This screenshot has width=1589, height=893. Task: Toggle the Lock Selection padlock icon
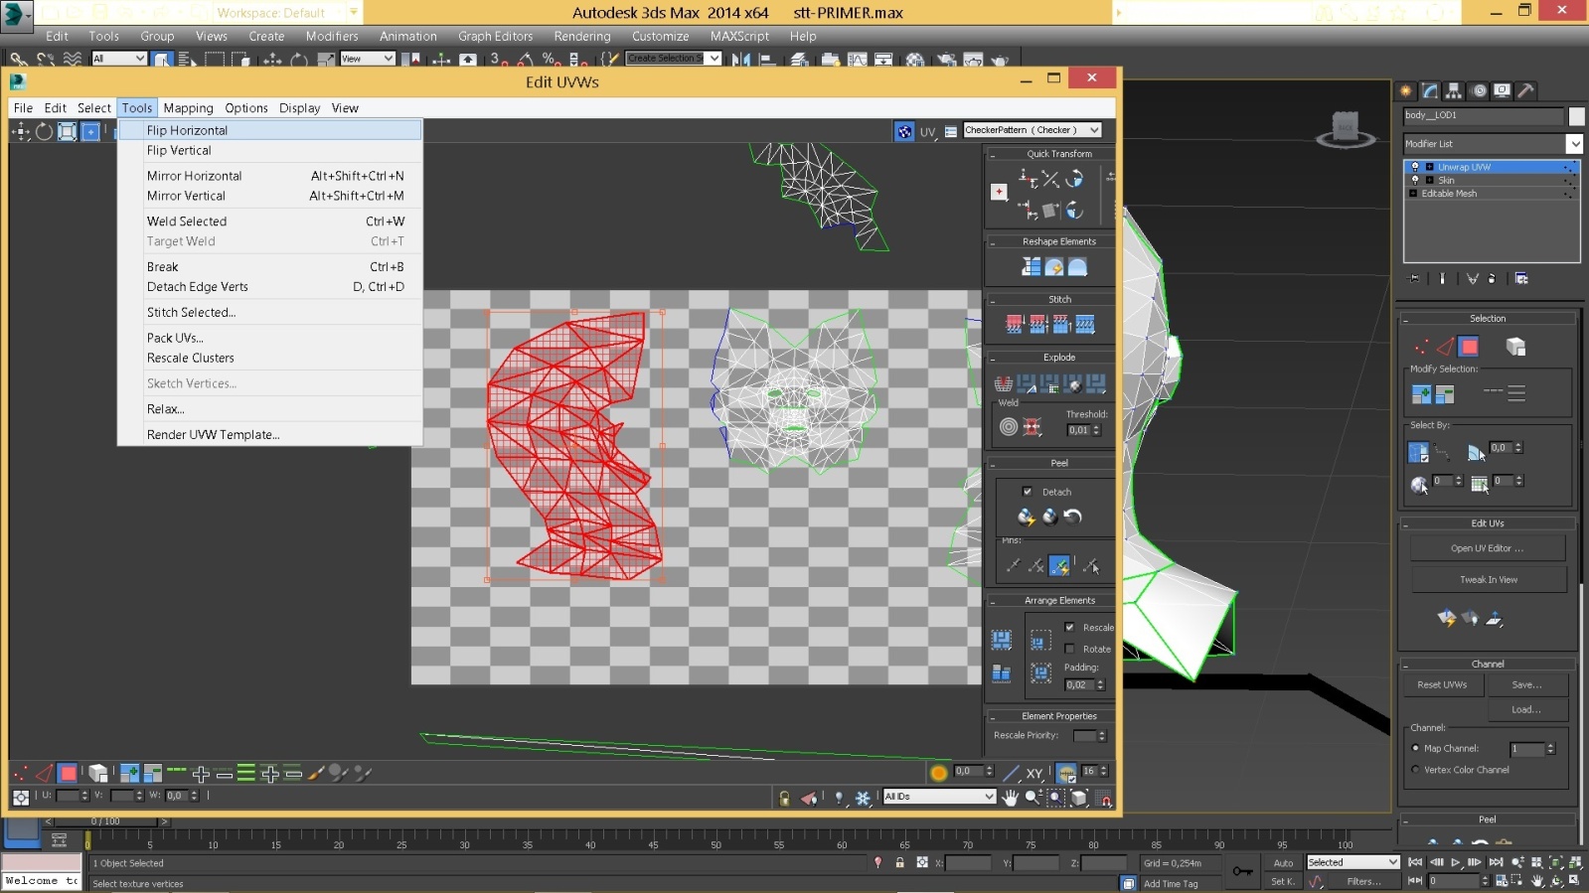click(x=784, y=798)
